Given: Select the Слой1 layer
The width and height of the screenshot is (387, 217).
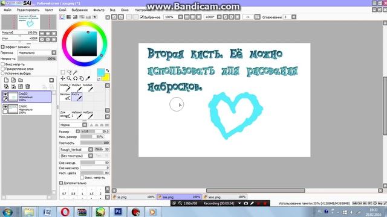Looking at the screenshot, I should 27,109.
